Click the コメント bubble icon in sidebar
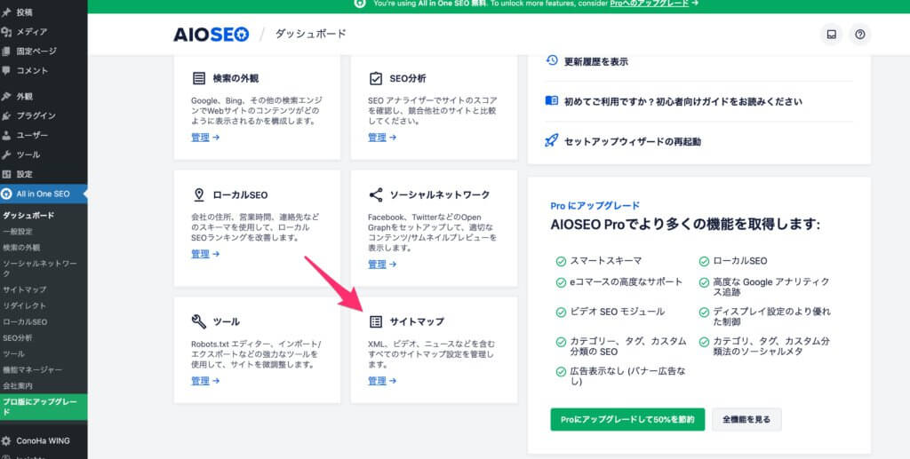 point(6,70)
